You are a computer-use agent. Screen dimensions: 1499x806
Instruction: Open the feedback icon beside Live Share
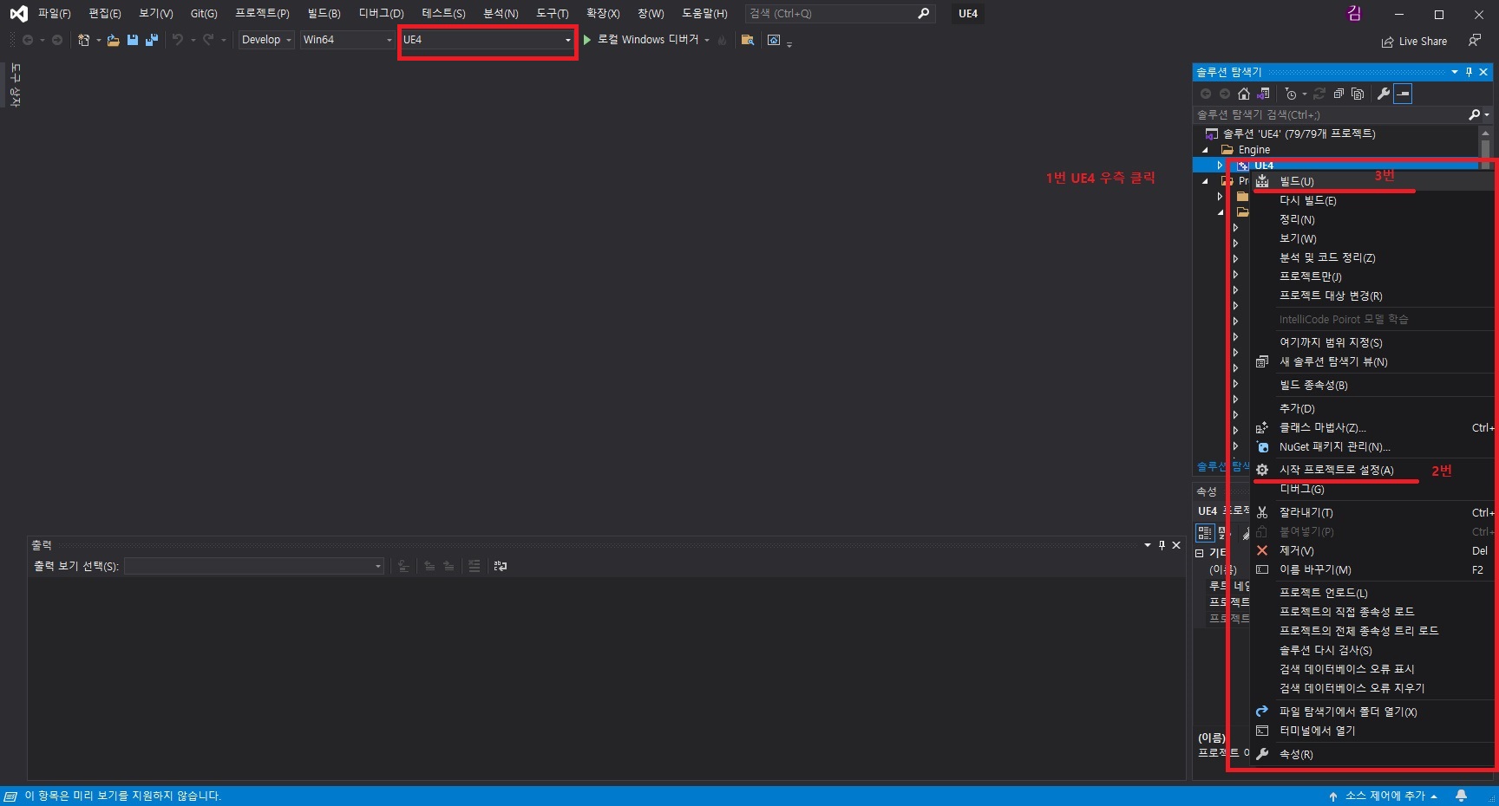1474,41
